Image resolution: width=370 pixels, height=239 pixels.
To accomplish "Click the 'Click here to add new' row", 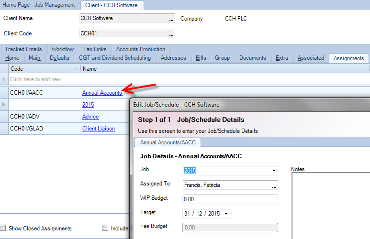I will [x=38, y=79].
